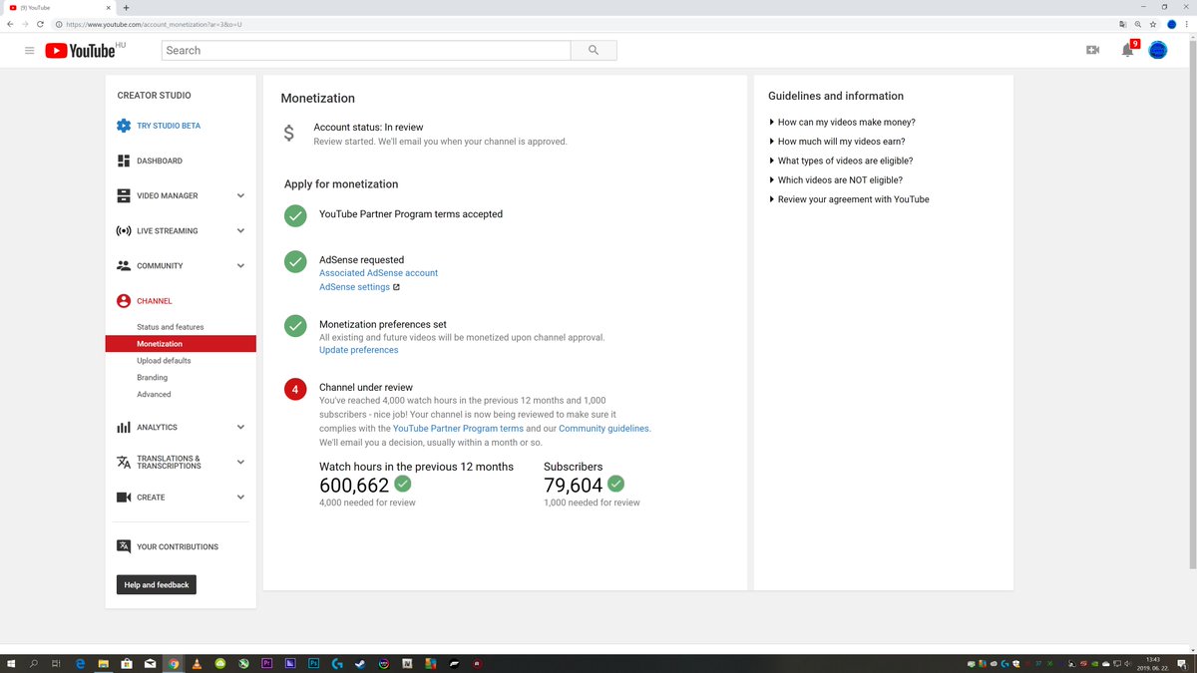The height and width of the screenshot is (673, 1197).
Task: Select the Channel section heading
Action: 154,300
